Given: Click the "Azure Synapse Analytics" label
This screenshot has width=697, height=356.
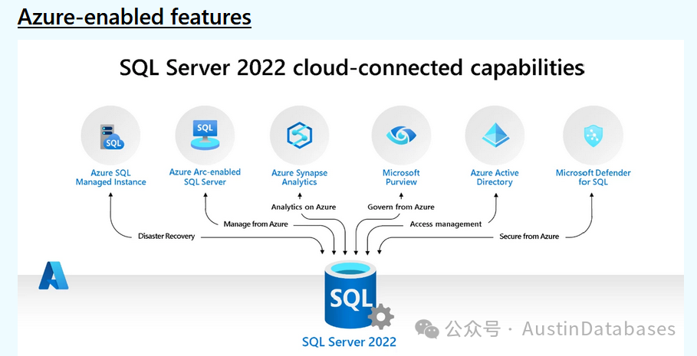Looking at the screenshot, I should tap(299, 178).
